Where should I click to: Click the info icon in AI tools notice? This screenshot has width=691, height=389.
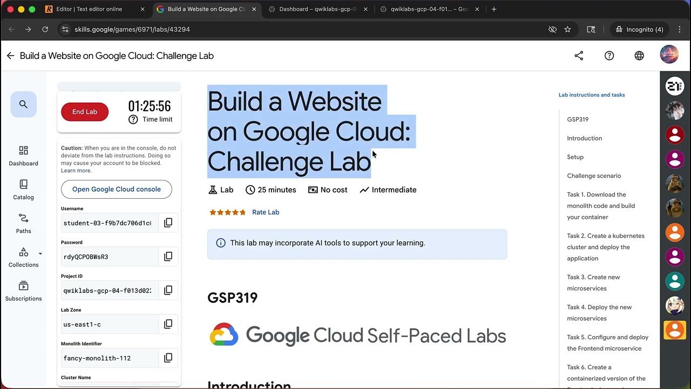tap(221, 243)
